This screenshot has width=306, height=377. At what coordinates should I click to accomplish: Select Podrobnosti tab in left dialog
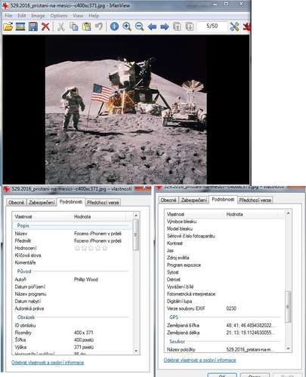coord(71,201)
